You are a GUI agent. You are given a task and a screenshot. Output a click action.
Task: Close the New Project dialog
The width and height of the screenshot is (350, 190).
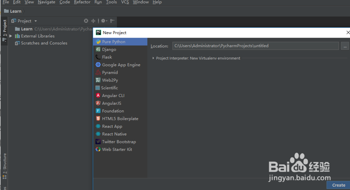[x=348, y=32]
